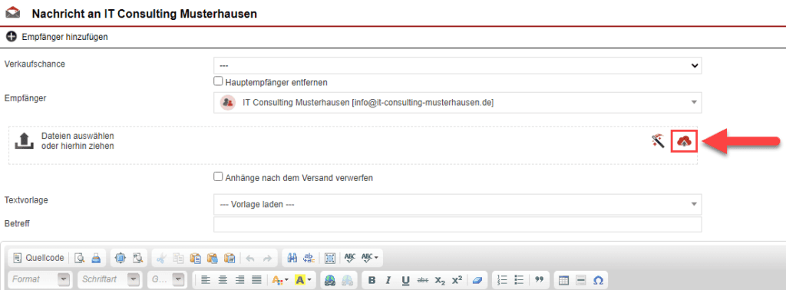
Task: Apply subscript formatting
Action: [x=440, y=280]
